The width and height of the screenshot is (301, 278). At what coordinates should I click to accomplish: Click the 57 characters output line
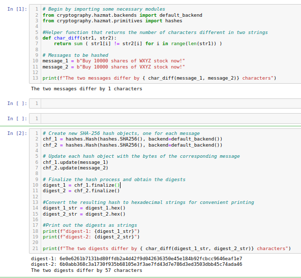(86, 270)
